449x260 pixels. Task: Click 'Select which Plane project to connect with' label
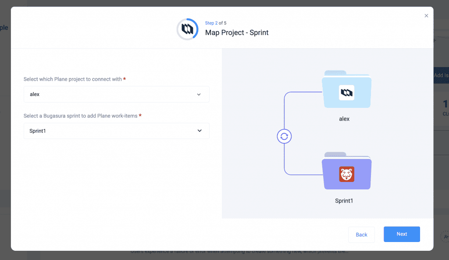point(73,79)
